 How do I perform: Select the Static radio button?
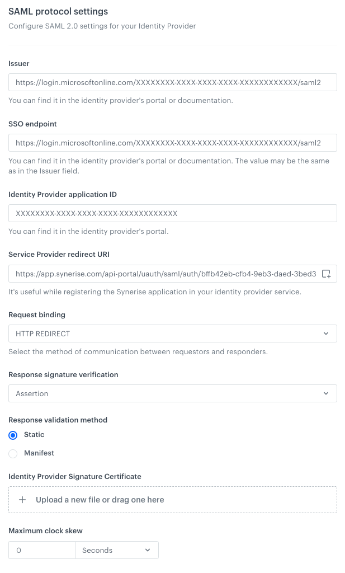(12, 435)
